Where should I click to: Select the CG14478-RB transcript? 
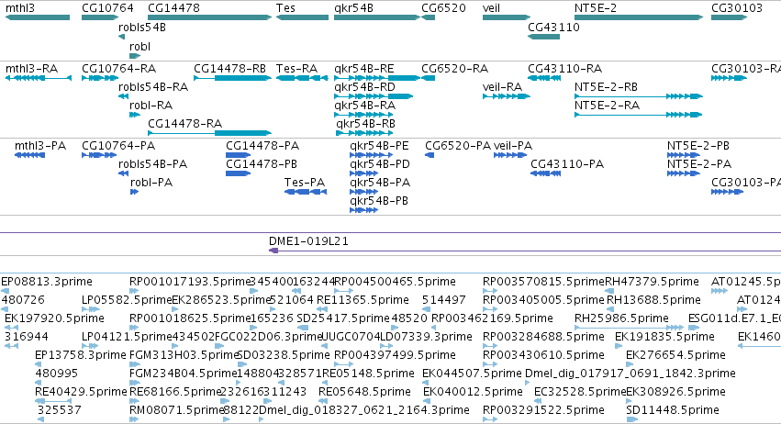232,78
